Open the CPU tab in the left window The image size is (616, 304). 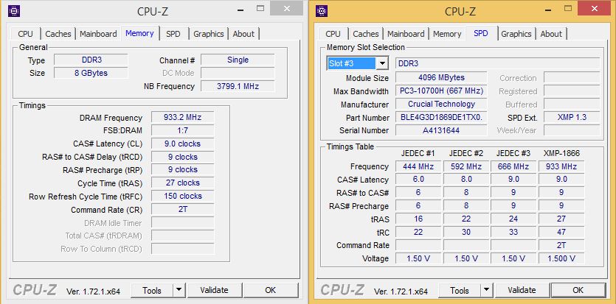point(25,34)
